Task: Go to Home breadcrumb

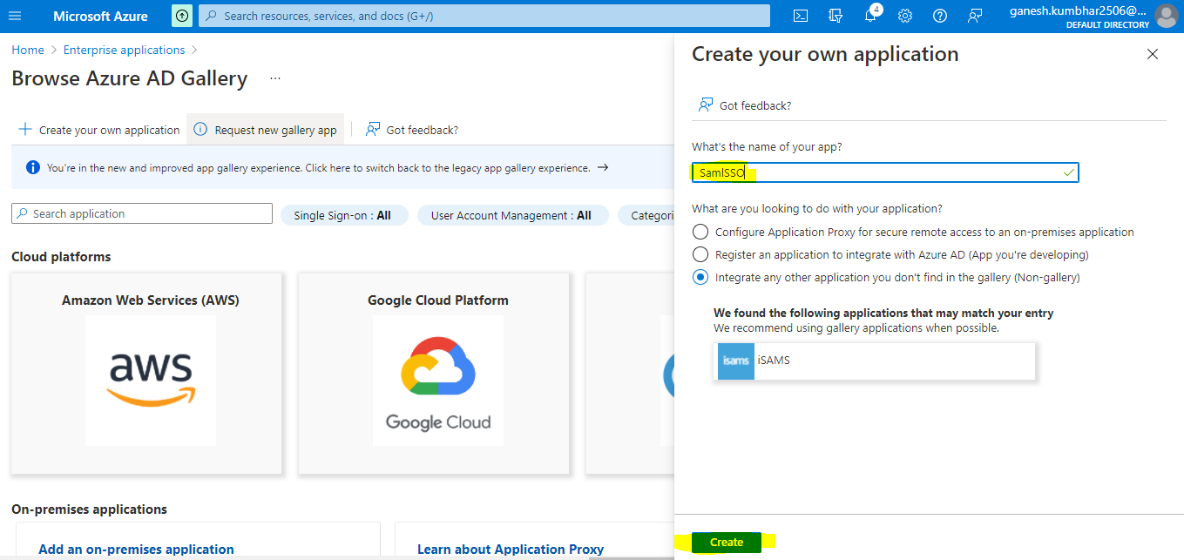Action: click(x=28, y=50)
